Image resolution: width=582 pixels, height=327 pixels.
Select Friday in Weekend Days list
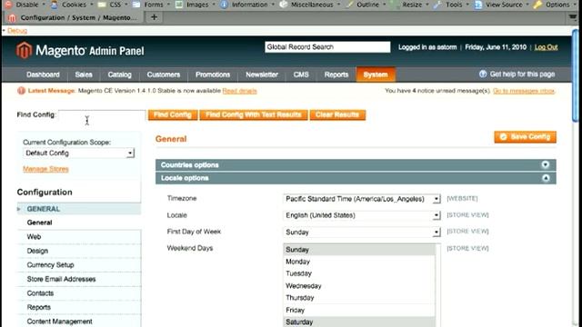click(359, 310)
